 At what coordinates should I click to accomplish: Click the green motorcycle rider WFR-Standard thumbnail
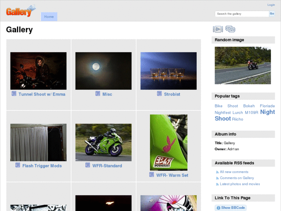click(x=104, y=142)
